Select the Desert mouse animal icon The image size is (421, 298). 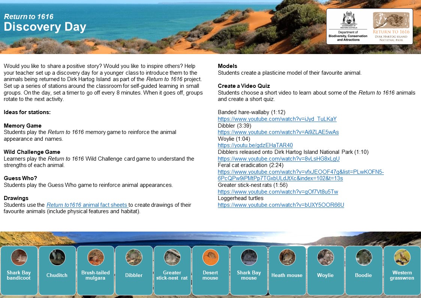point(210,257)
